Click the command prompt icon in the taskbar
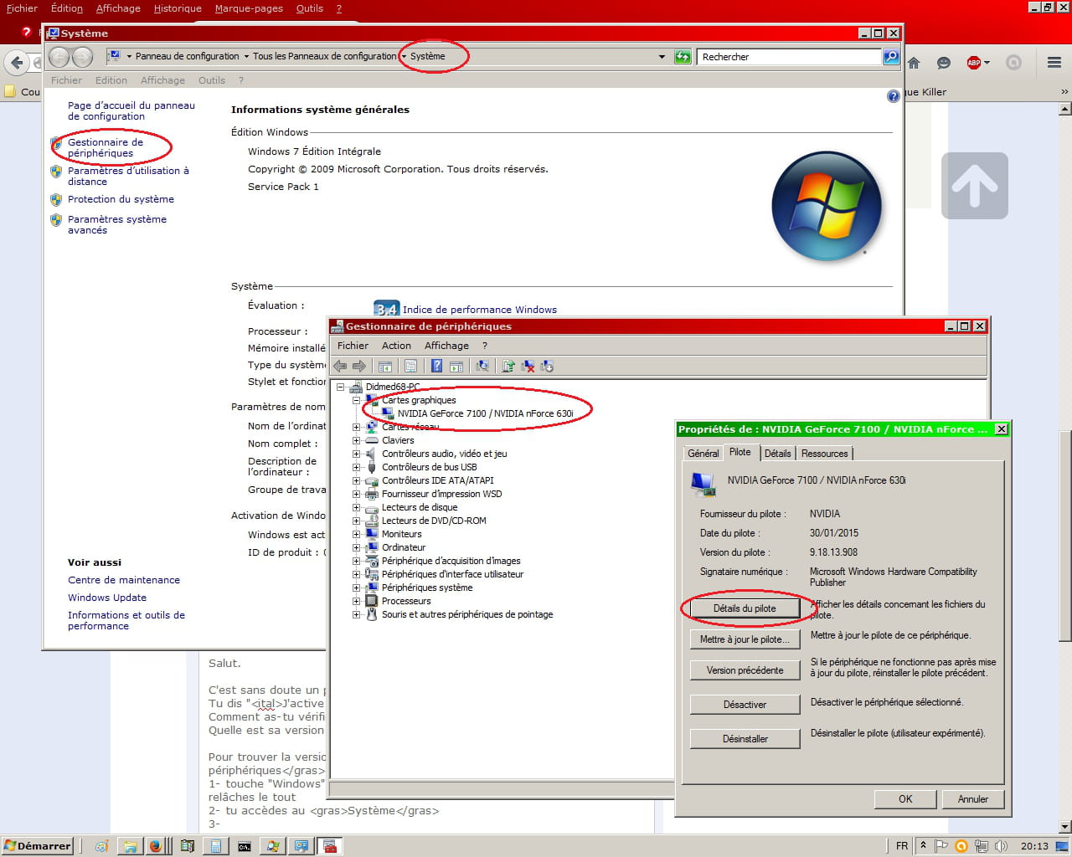Screen dimensions: 1072x857 pyautogui.click(x=244, y=846)
